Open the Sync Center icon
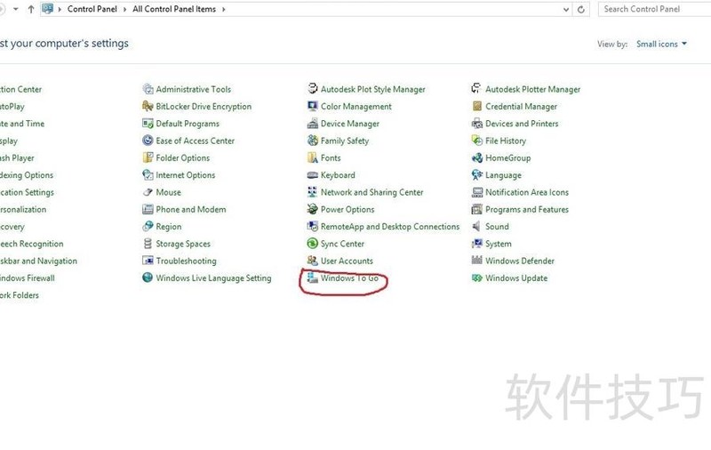The image size is (711, 450). [313, 244]
